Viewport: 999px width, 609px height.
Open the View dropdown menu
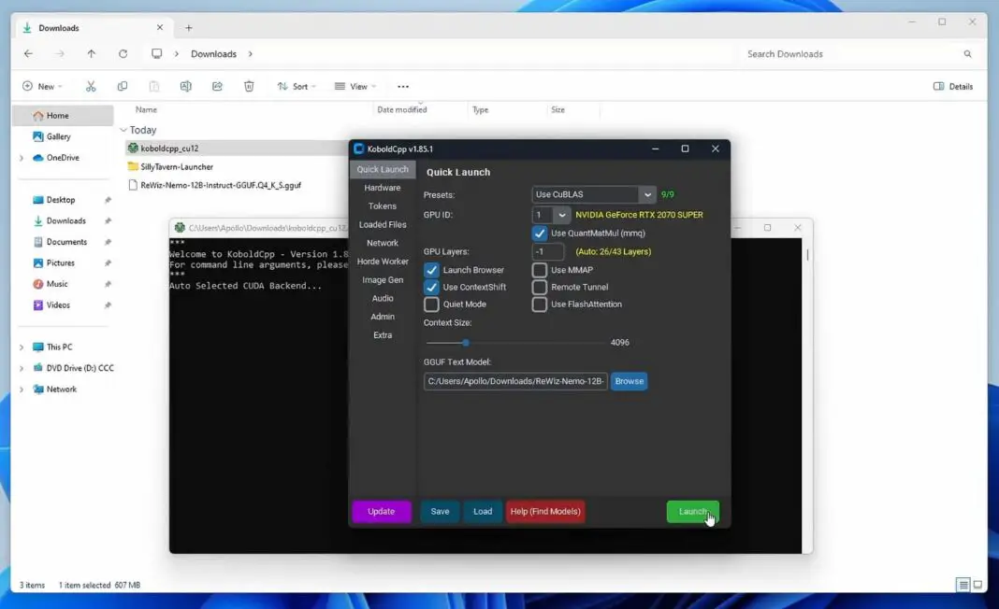[355, 87]
